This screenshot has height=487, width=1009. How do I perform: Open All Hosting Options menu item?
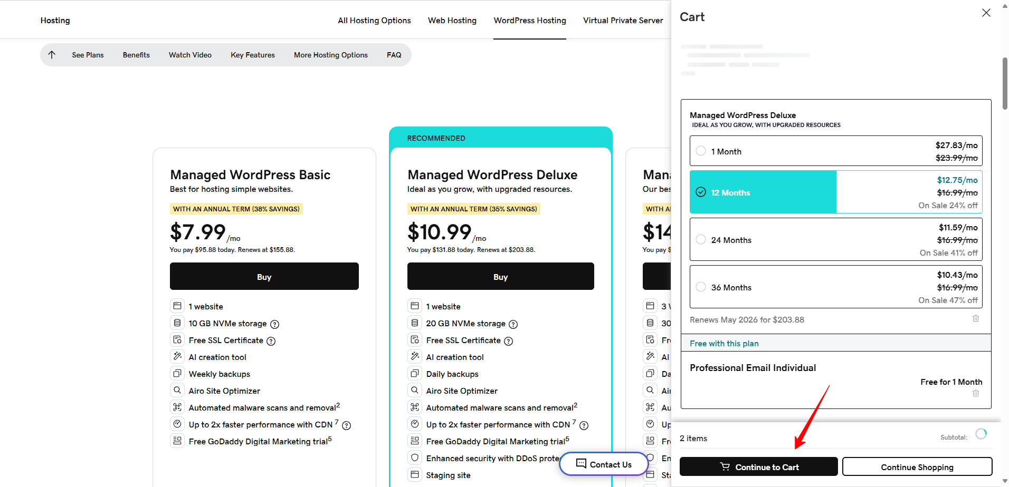pyautogui.click(x=374, y=21)
